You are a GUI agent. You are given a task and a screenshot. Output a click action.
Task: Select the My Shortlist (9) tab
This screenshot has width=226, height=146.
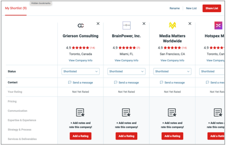coord(16,8)
